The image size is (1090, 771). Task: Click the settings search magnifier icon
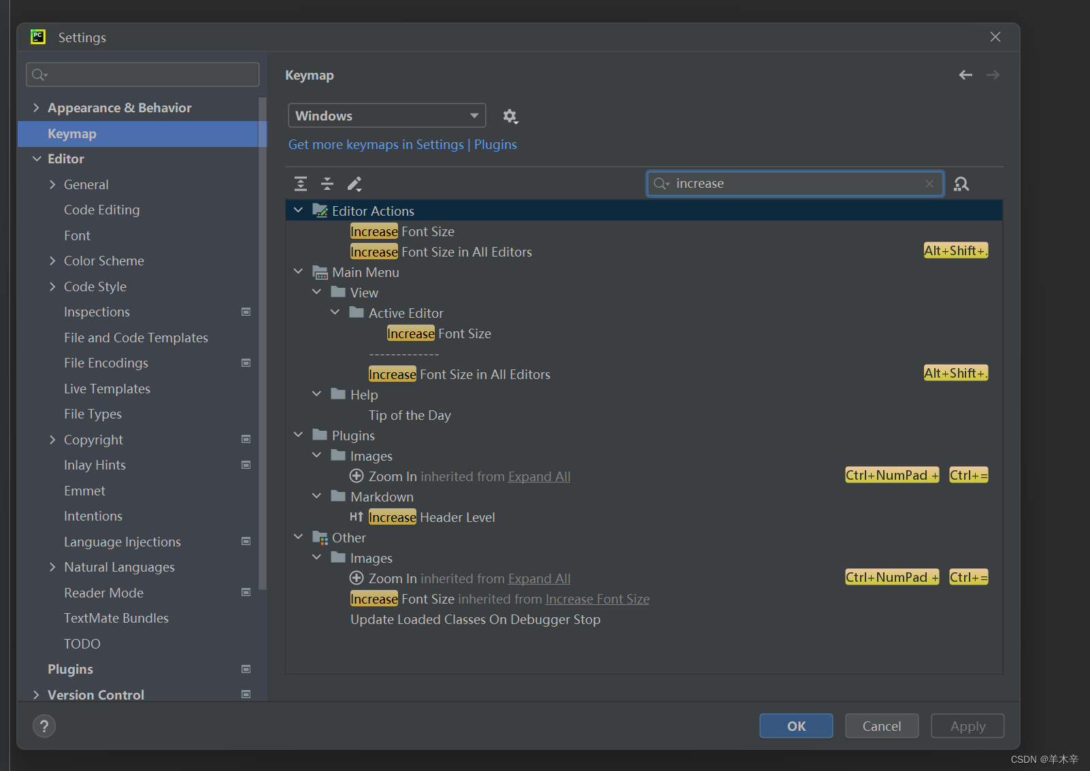39,74
